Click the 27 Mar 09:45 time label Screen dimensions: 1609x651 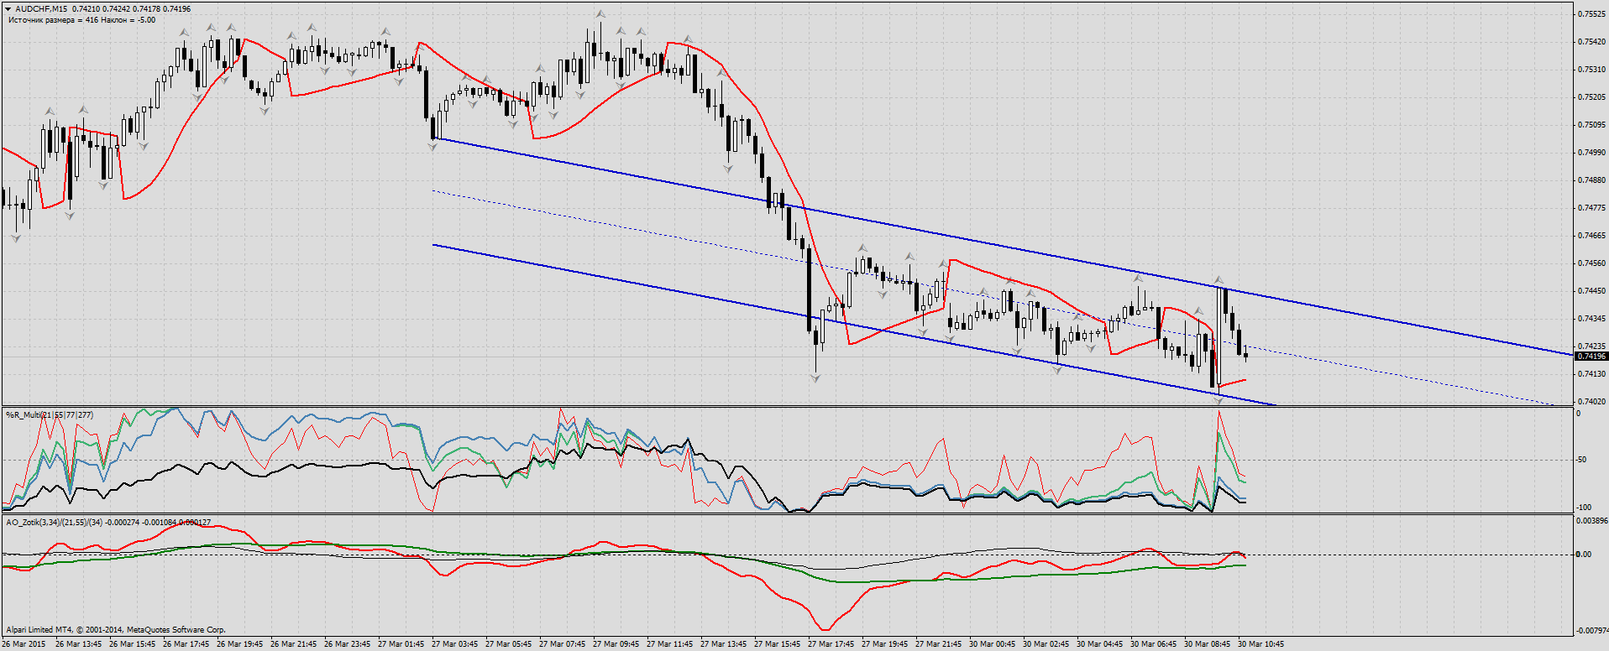[x=616, y=644]
